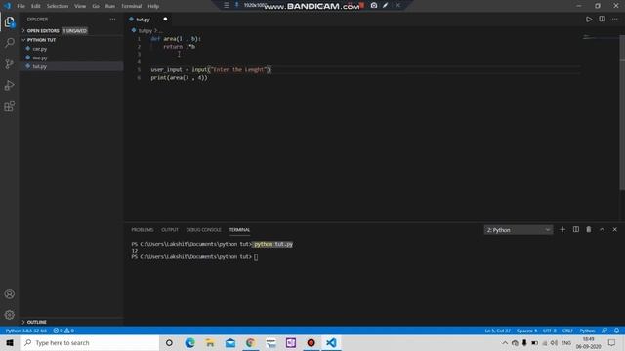Open the View menu
This screenshot has width=625, height=351.
(80, 6)
